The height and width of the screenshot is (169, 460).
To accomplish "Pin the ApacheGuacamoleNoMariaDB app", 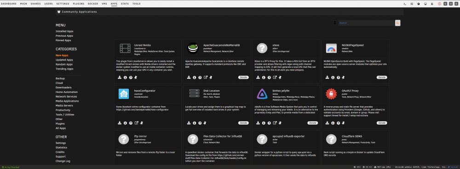I will (211, 77).
